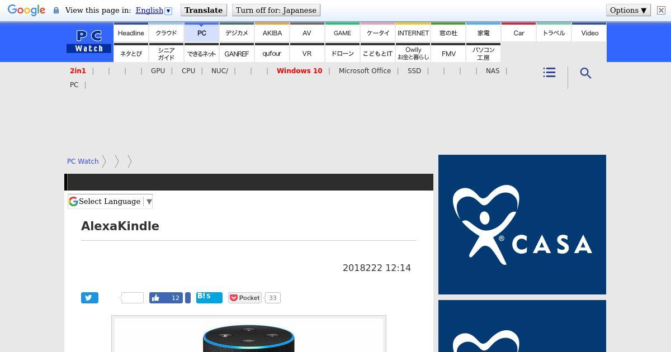Screen dimensions: 671x352
Task: Close the Google Translate bar
Action: tap(661, 10)
